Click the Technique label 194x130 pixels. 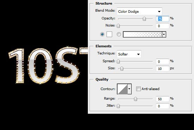tap(106, 53)
